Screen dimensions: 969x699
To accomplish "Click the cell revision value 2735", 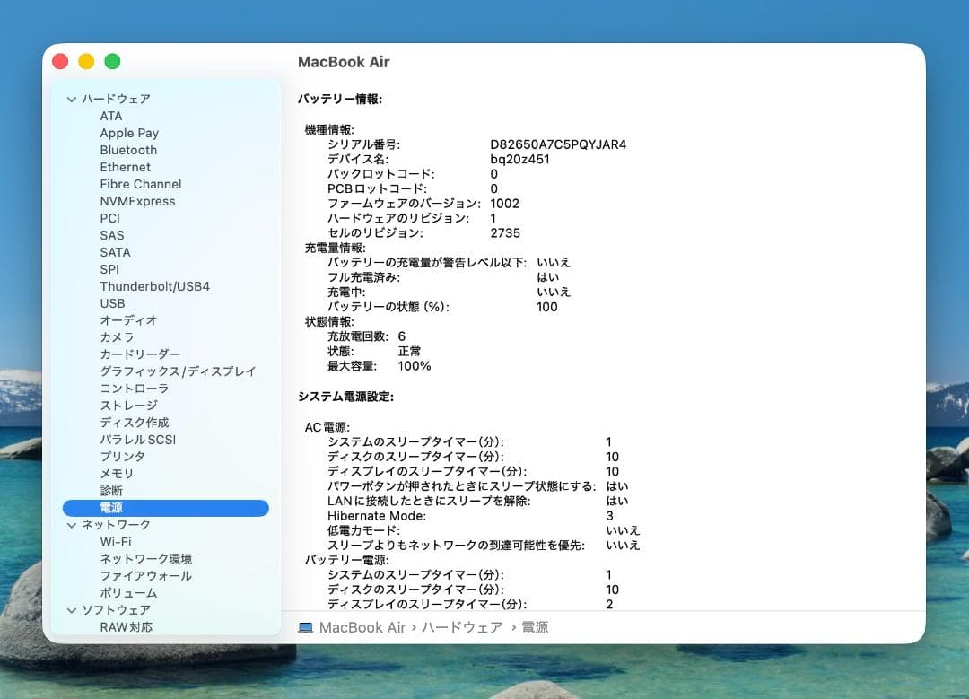I will tap(505, 233).
